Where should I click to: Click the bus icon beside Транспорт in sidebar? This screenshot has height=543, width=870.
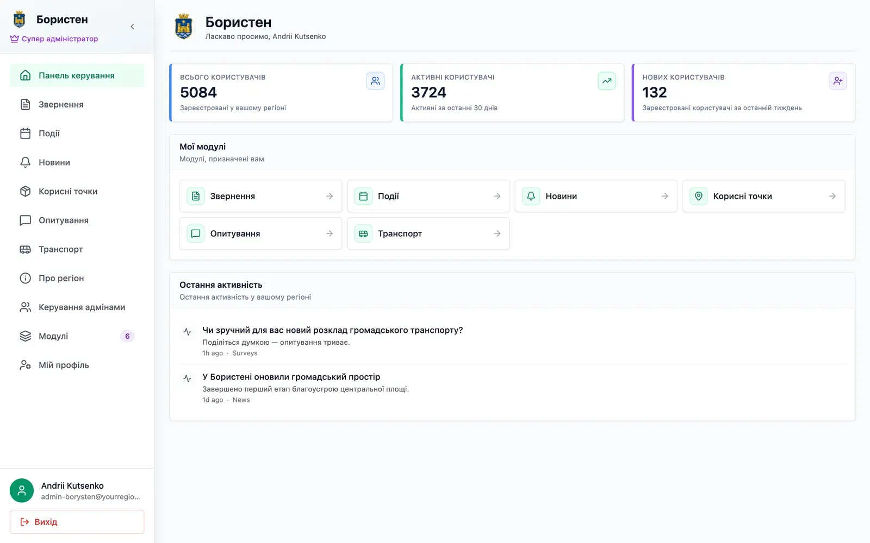26,249
